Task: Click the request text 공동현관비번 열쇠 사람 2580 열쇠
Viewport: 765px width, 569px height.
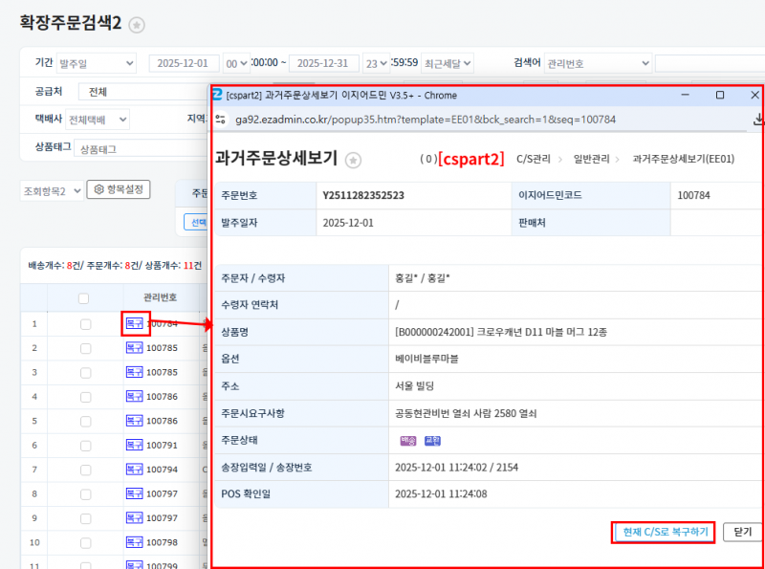Action: [466, 413]
